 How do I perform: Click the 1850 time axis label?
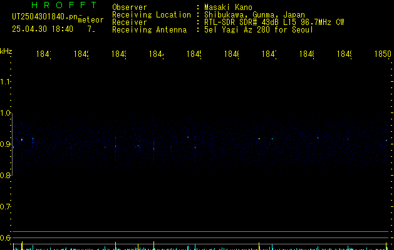point(383,54)
